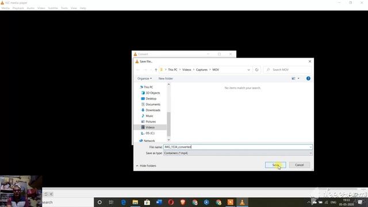This screenshot has height=207, width=368.
Task: Launch Microsoft Edge from taskbar
Action: (x=123, y=202)
